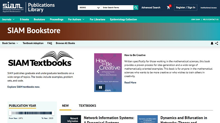Go to the previous carousel slide arrow
220x123 pixels.
98,72
